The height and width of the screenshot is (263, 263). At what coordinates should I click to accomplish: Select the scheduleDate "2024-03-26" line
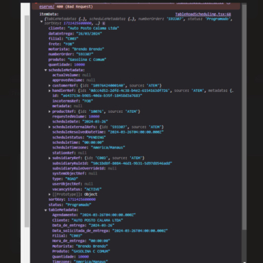[x=80, y=122]
